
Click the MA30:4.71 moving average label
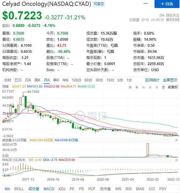[x=68, y=86]
